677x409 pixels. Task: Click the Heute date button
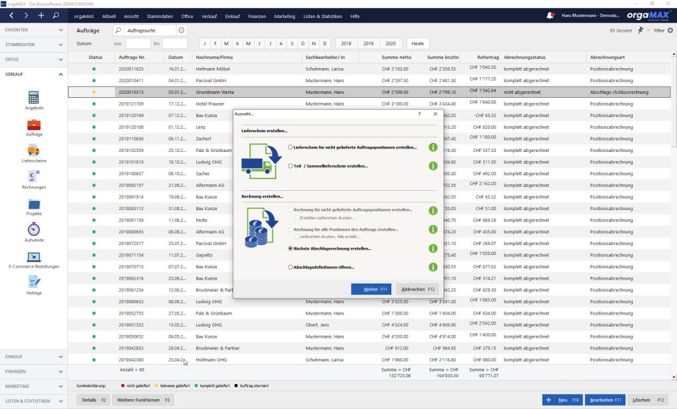[x=418, y=44]
